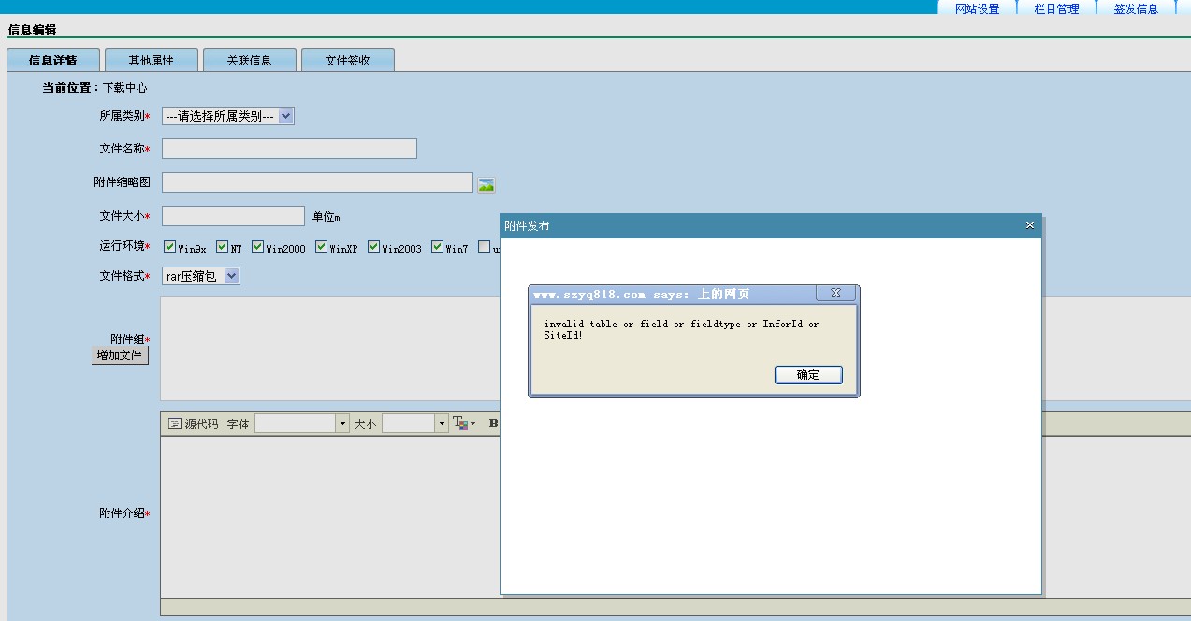1191x621 pixels.
Task: Click the 文件名称 file name input field
Action: [x=289, y=149]
